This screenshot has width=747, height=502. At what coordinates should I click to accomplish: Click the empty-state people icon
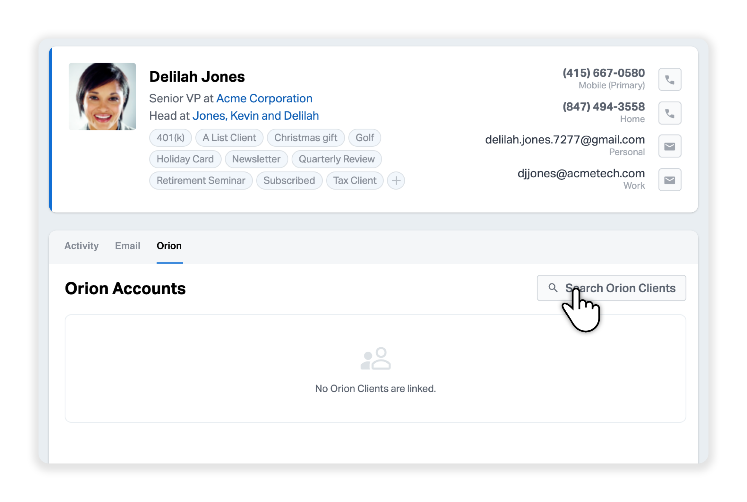(375, 359)
